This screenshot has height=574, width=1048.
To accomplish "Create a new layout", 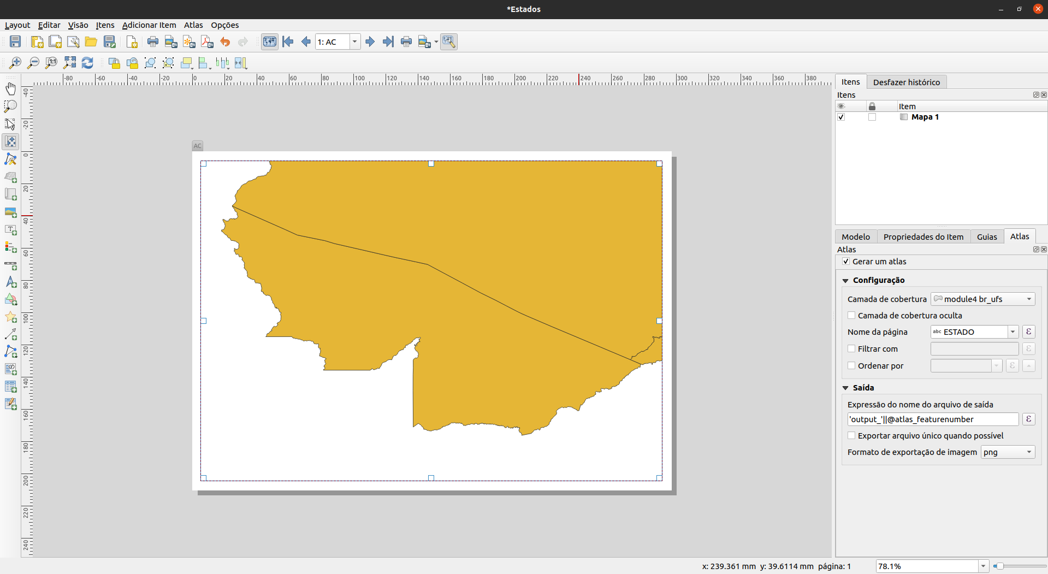I will [37, 42].
